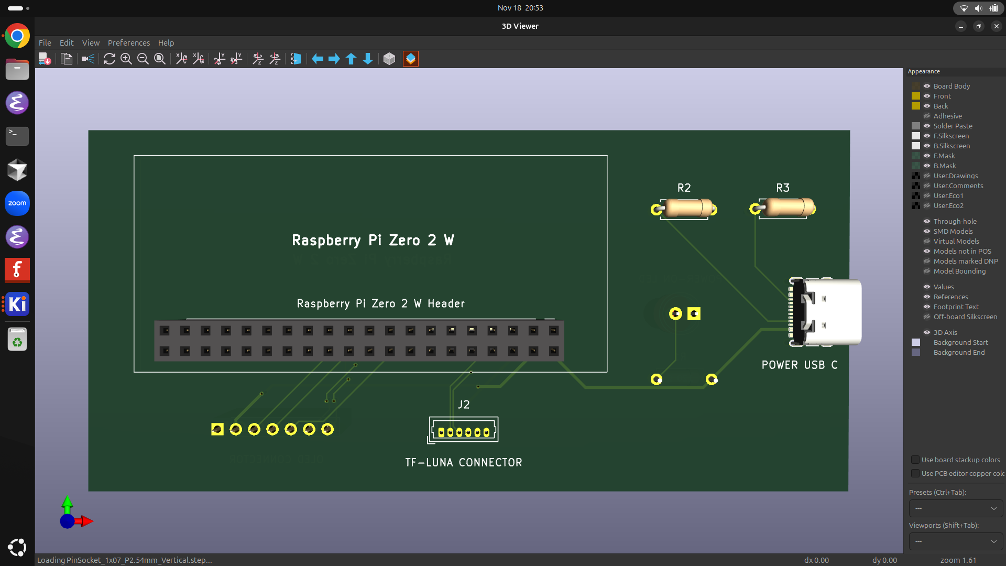The width and height of the screenshot is (1006, 566).
Task: Show the Adhesive layer
Action: tap(926, 116)
